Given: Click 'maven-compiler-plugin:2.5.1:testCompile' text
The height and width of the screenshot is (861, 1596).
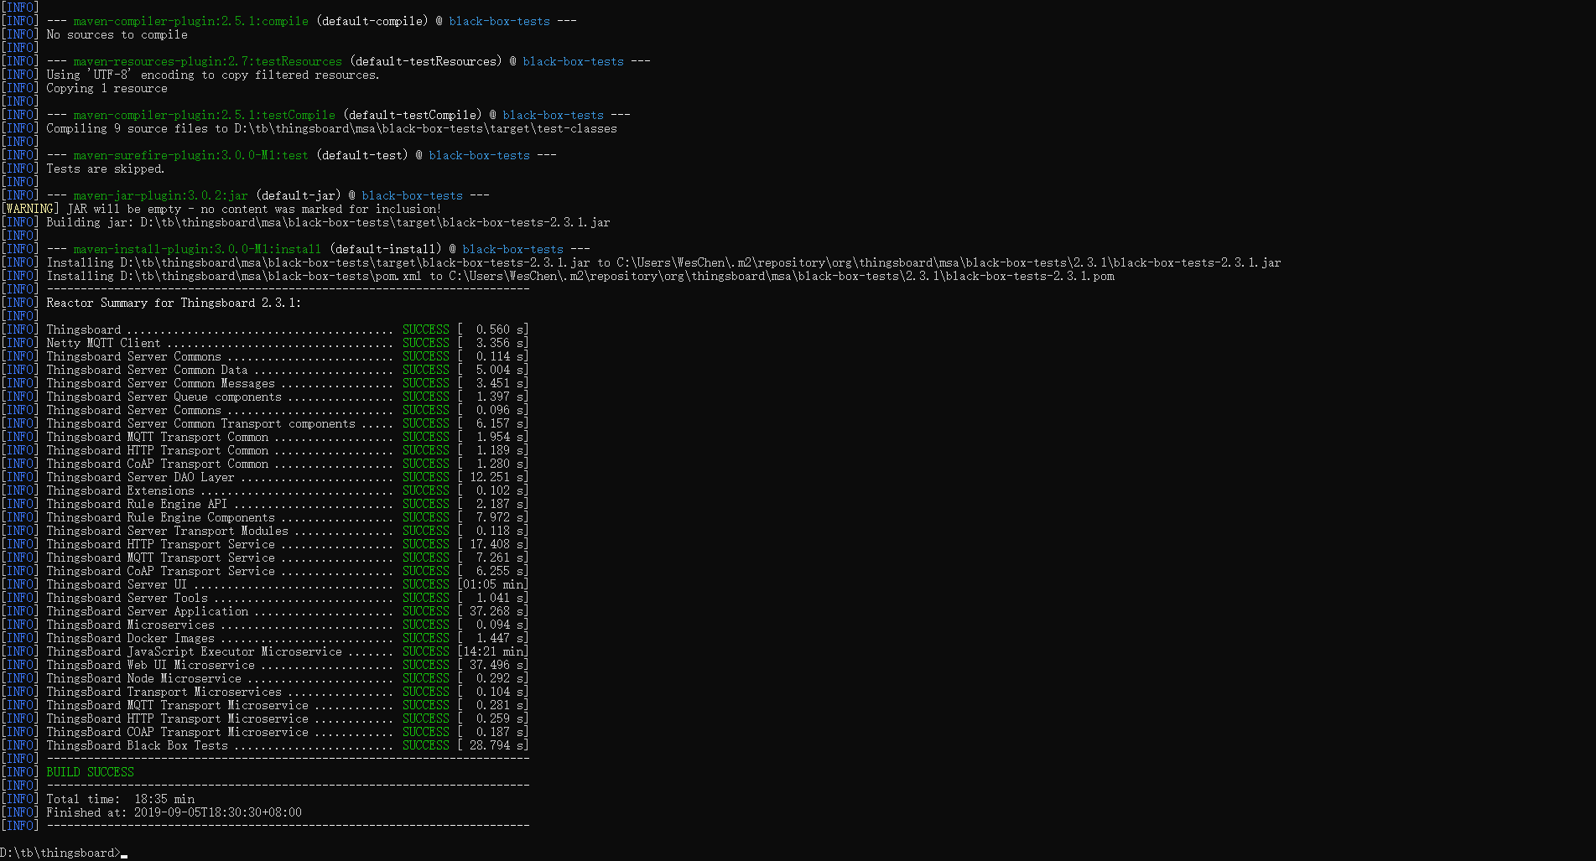Looking at the screenshot, I should (x=204, y=115).
